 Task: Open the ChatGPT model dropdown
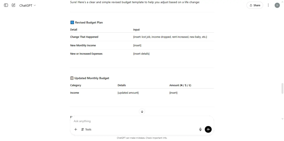(27, 6)
